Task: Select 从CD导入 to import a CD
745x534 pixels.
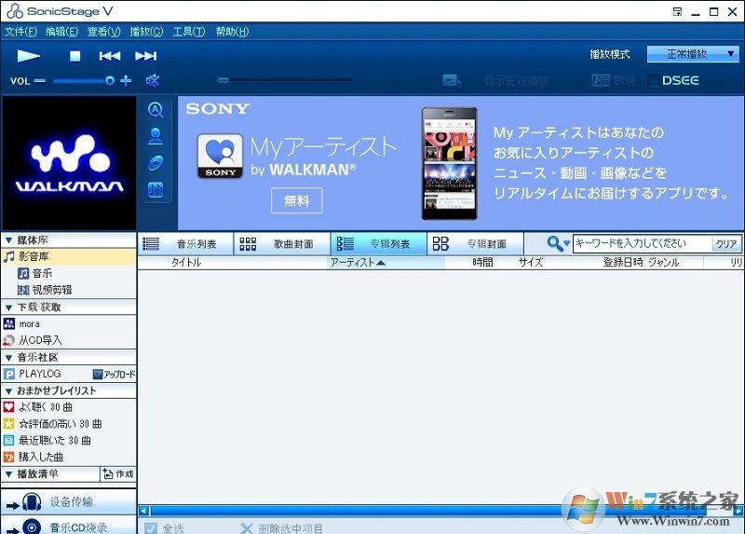Action: (x=40, y=340)
